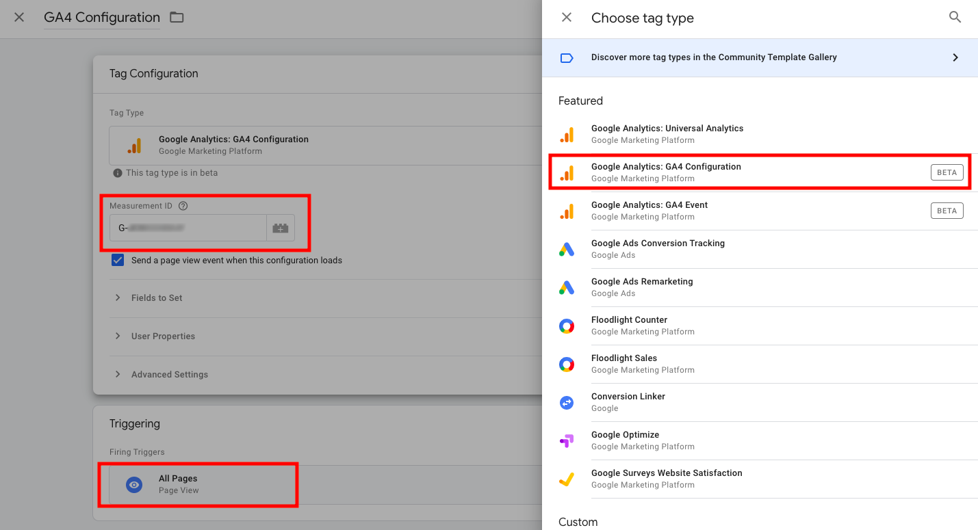
Task: Open folder icon next to tag name
Action: (x=177, y=18)
